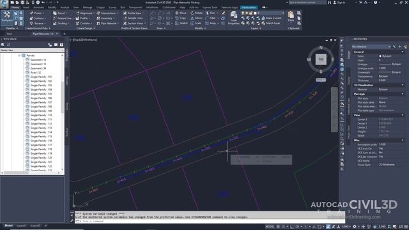Switch to the Annotate ribbon tab
409x230 pixels.
tap(38, 8)
